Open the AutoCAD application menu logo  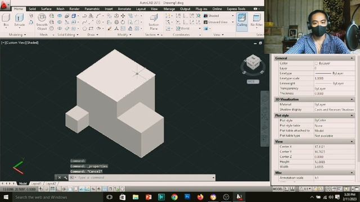[4, 5]
